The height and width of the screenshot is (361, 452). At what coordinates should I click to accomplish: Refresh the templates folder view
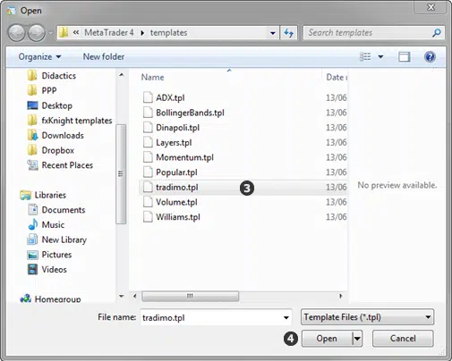click(288, 32)
